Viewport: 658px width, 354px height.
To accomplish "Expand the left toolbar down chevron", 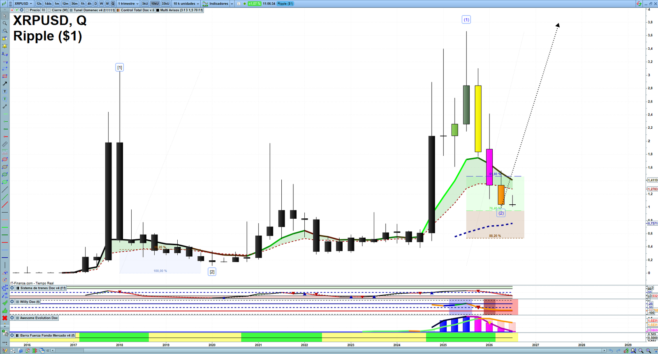I will click(x=5, y=326).
